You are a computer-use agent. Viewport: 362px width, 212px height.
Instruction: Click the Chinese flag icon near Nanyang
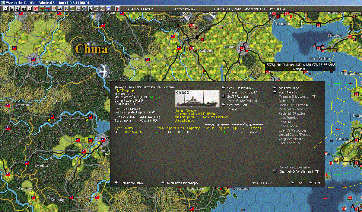pyautogui.click(x=148, y=60)
